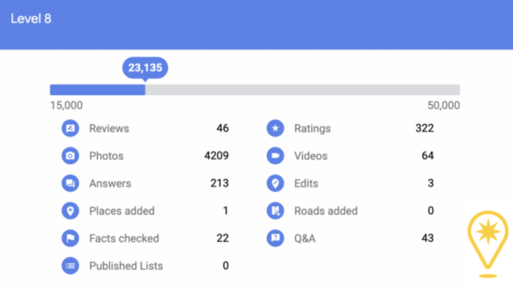The height and width of the screenshot is (289, 513).
Task: Click the Photos count 4209
Action: [216, 155]
